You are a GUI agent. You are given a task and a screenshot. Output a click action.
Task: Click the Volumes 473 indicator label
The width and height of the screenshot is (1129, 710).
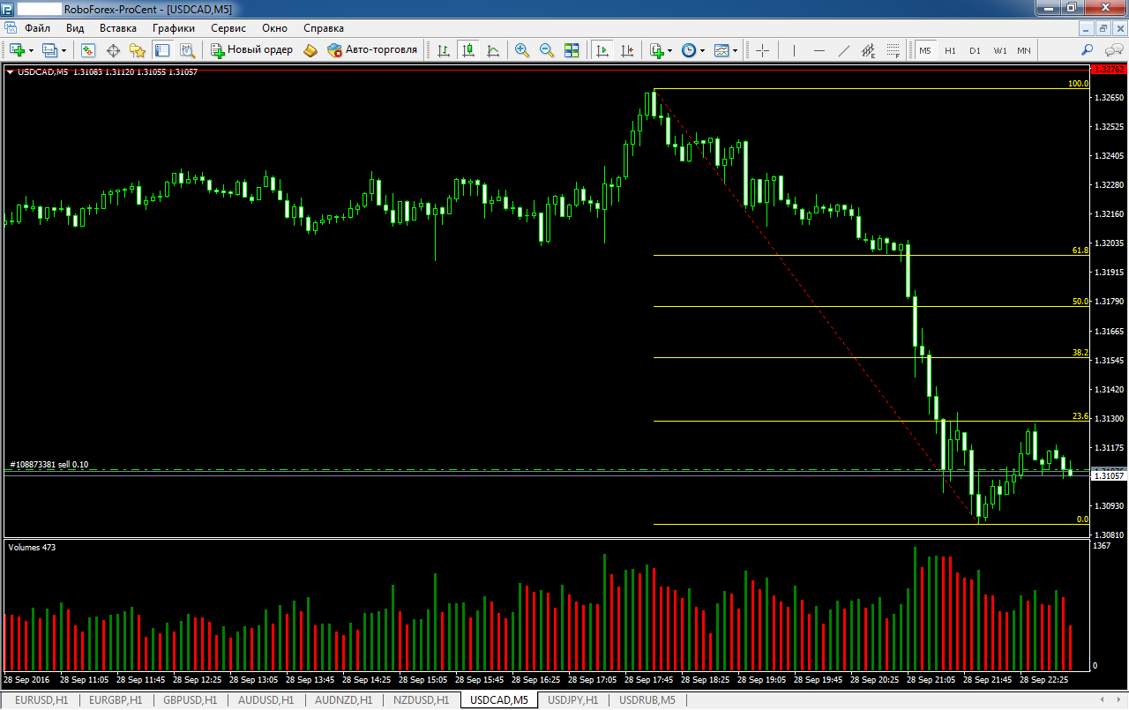pyautogui.click(x=32, y=548)
